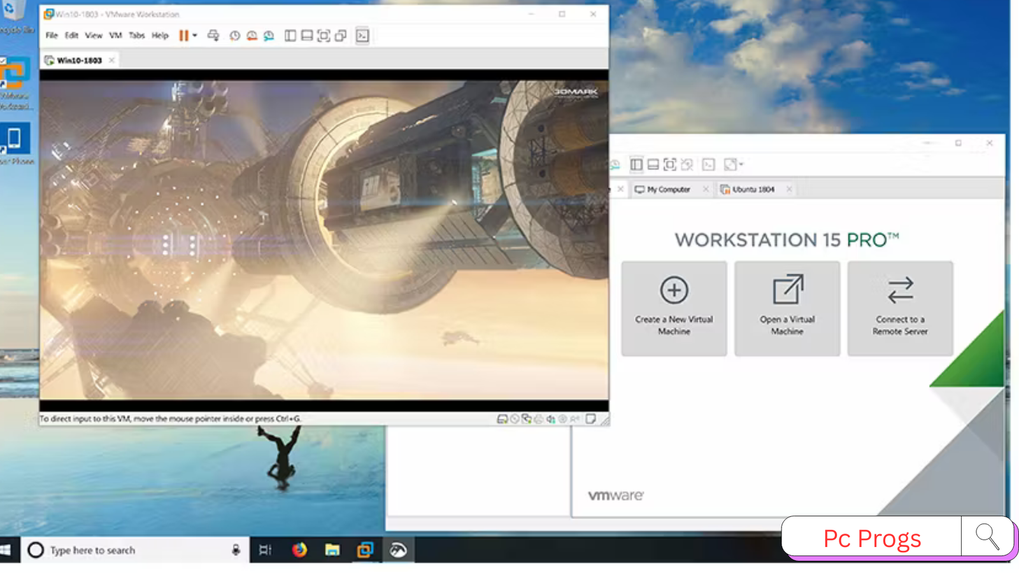This screenshot has height=573, width=1019.
Task: Open the VM menu in Win10-1803 window
Action: coord(115,36)
